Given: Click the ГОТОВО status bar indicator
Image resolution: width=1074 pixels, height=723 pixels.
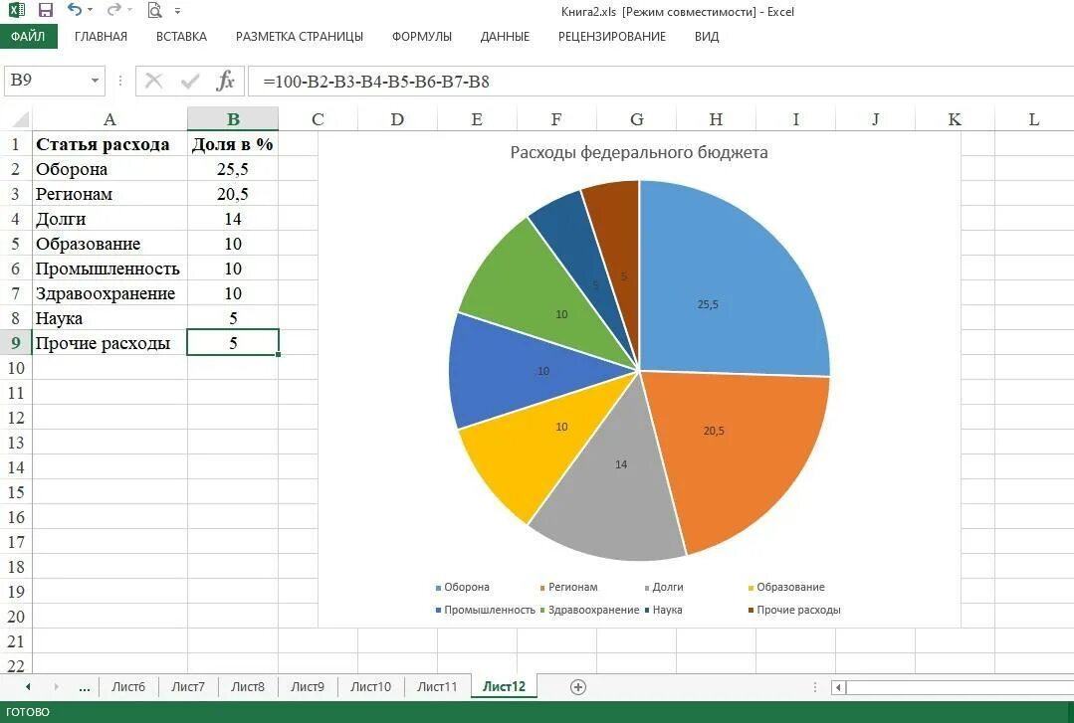Looking at the screenshot, I should [28, 712].
